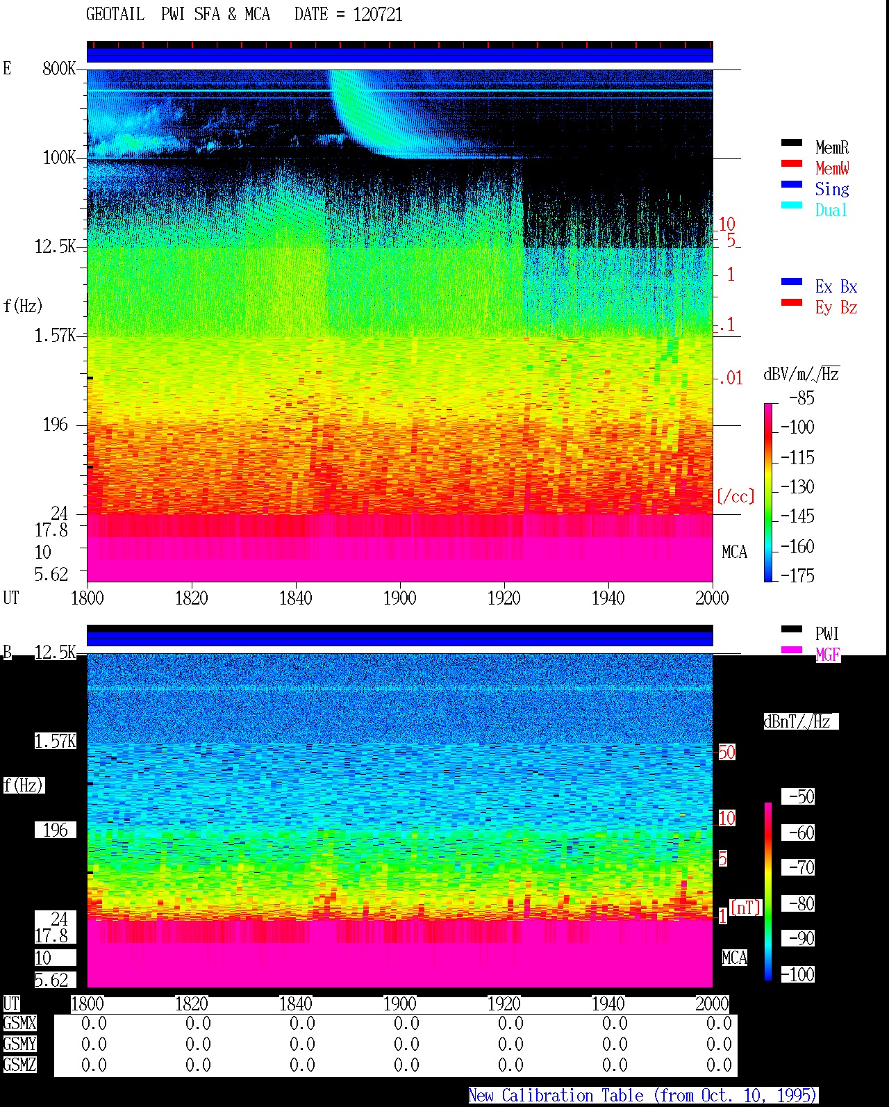Select the Sing legend label
Screen dimensions: 889x1107
[832, 189]
